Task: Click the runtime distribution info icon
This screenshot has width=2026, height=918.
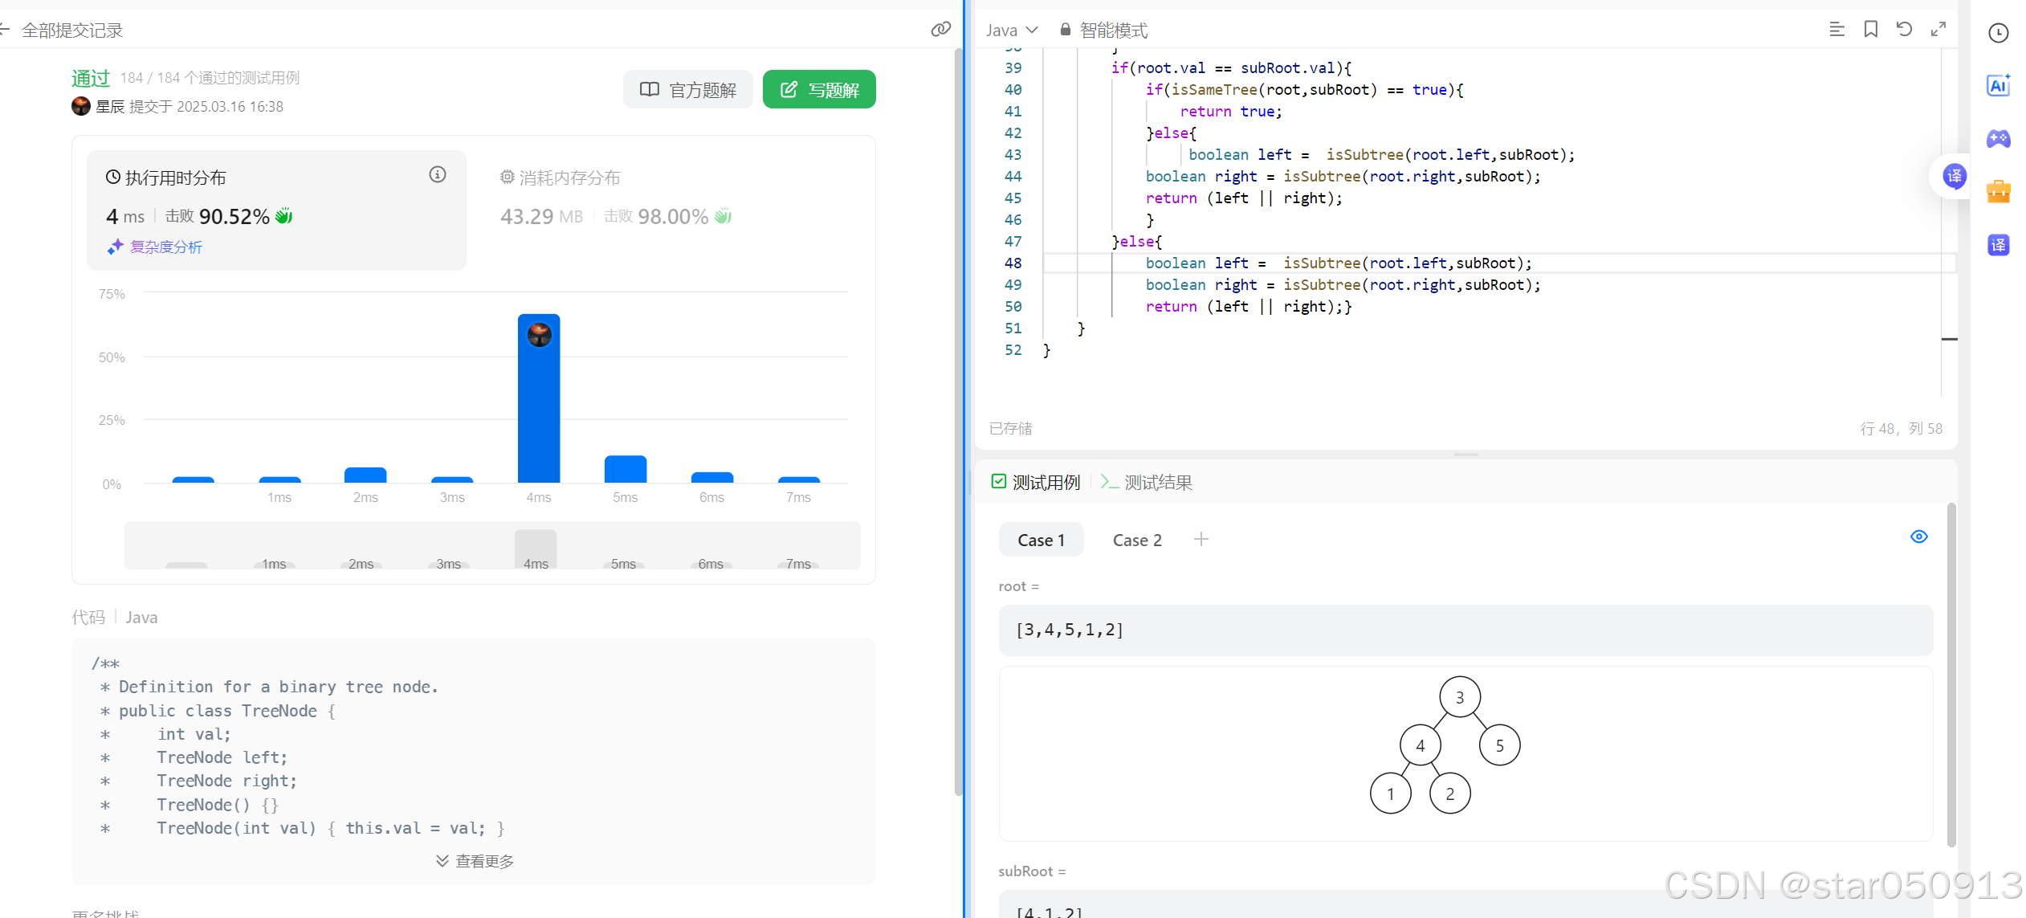Action: click(437, 174)
